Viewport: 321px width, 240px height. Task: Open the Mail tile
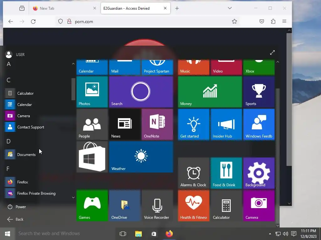click(x=125, y=67)
